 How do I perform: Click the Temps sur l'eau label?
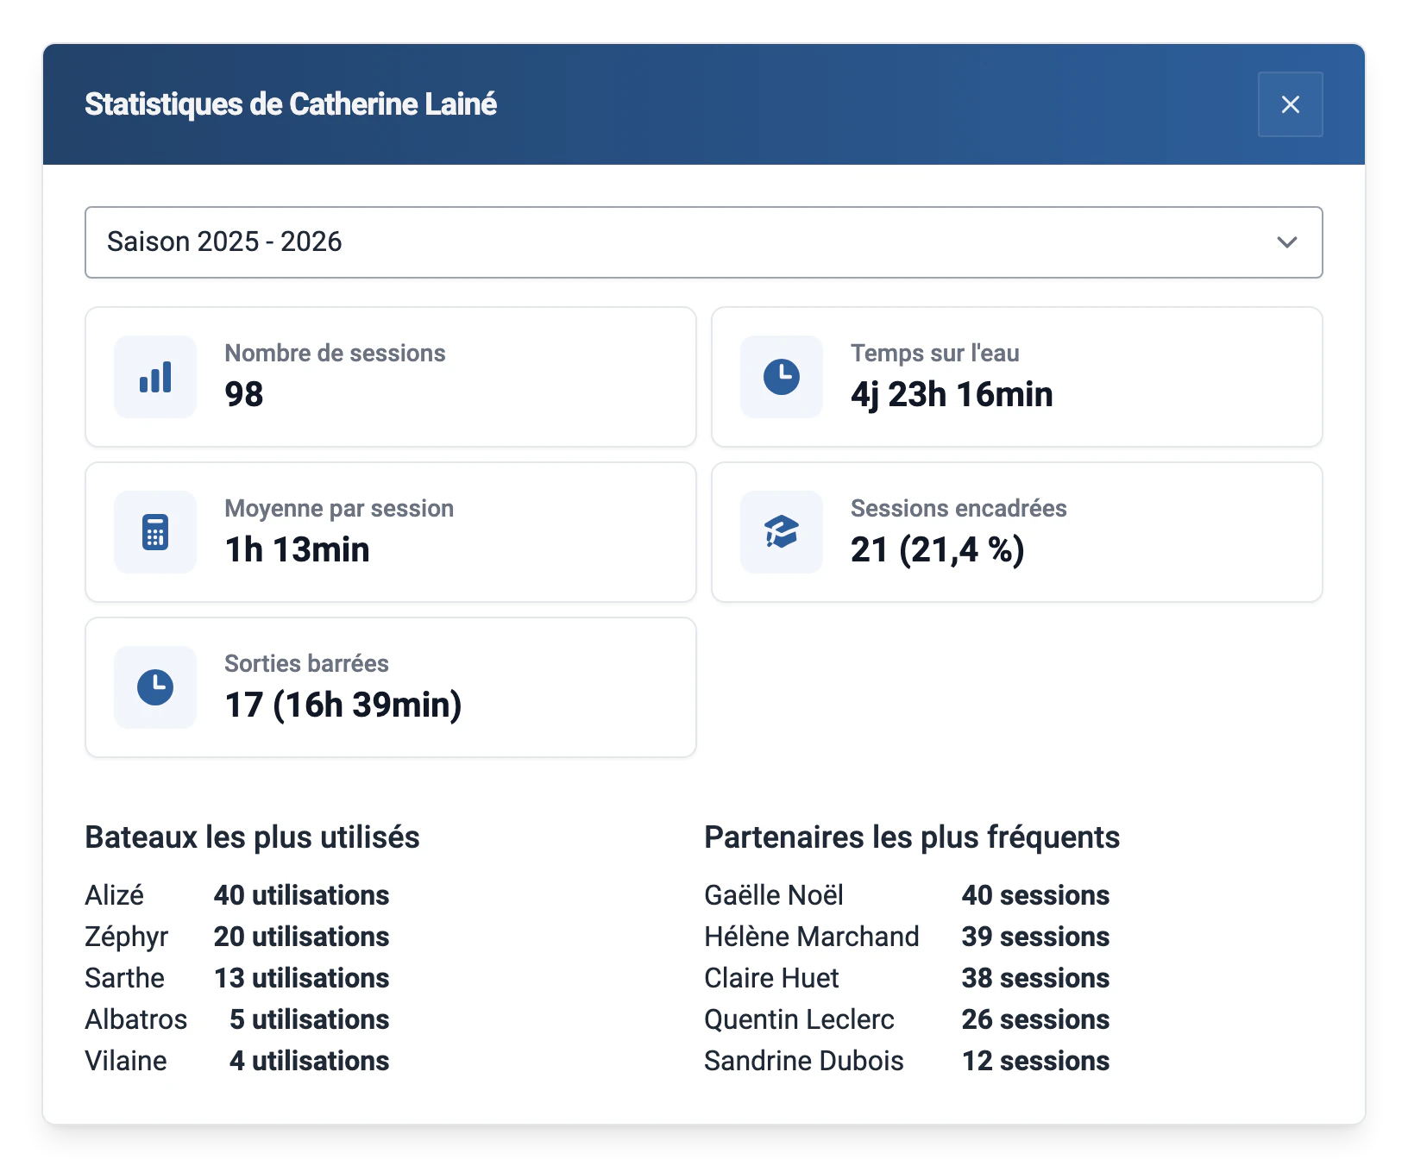point(935,353)
